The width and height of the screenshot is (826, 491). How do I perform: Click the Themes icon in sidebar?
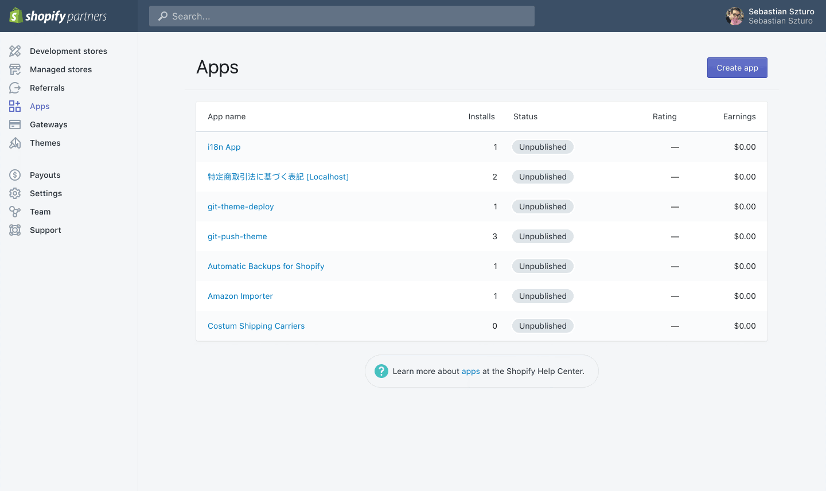(x=15, y=143)
